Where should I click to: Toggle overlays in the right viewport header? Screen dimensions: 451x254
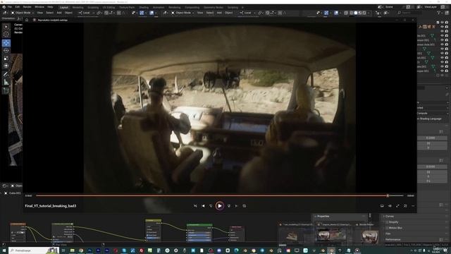(336, 13)
